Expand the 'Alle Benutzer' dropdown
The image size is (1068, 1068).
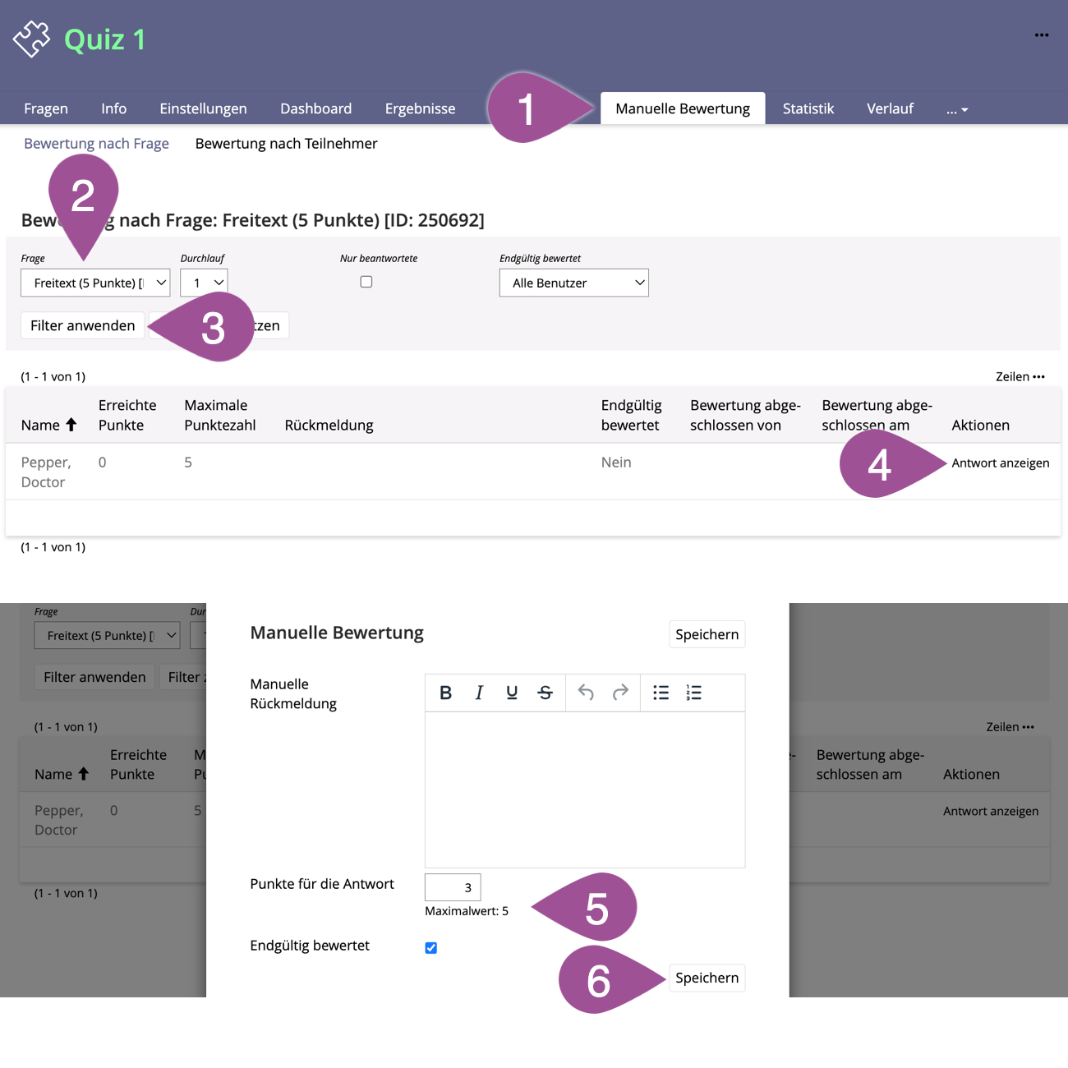[x=573, y=283]
